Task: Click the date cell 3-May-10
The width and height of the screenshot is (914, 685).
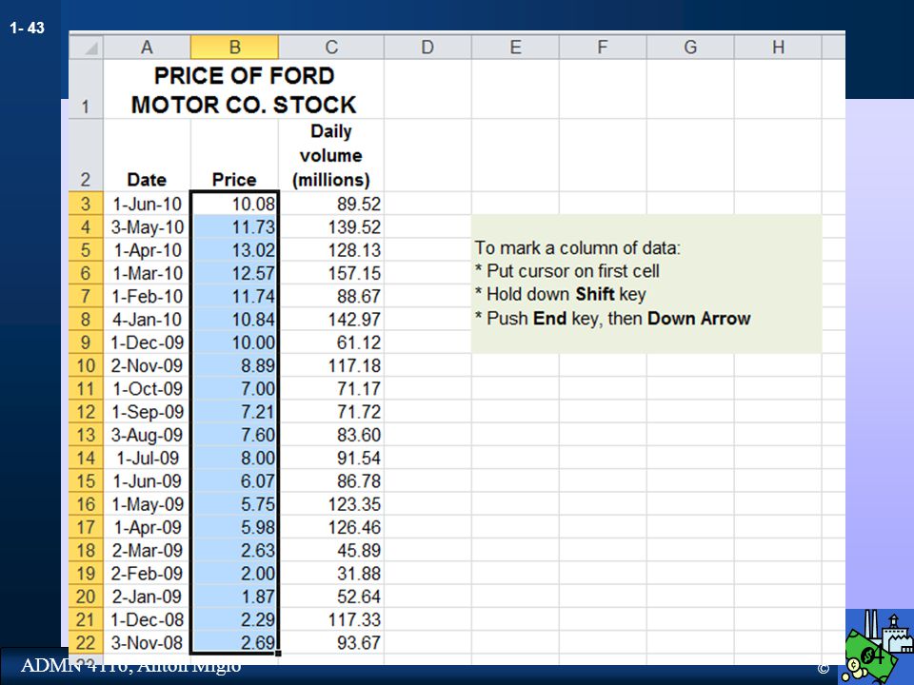Action: (147, 226)
